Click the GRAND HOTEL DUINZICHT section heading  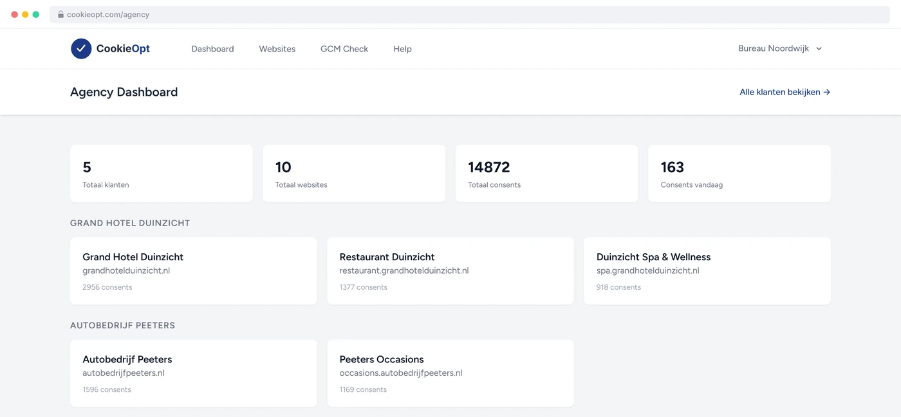pos(130,223)
